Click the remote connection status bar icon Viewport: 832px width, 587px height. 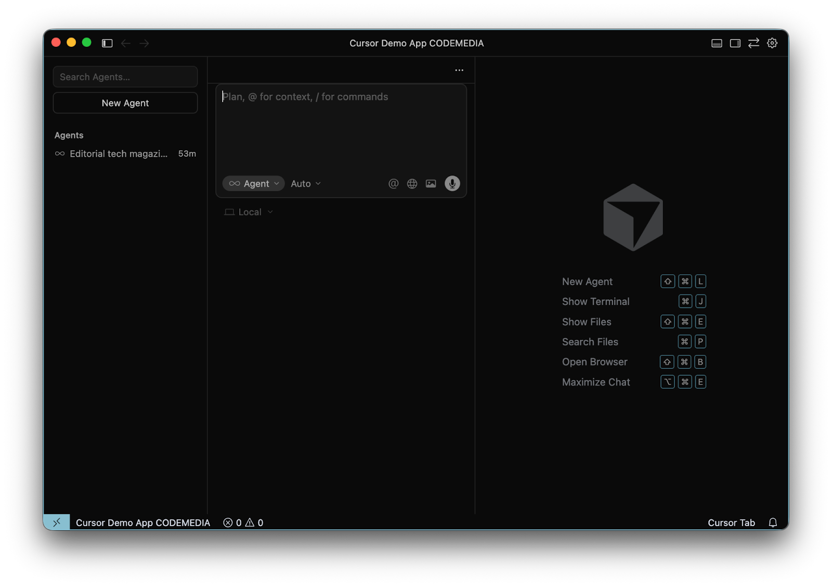click(x=57, y=522)
